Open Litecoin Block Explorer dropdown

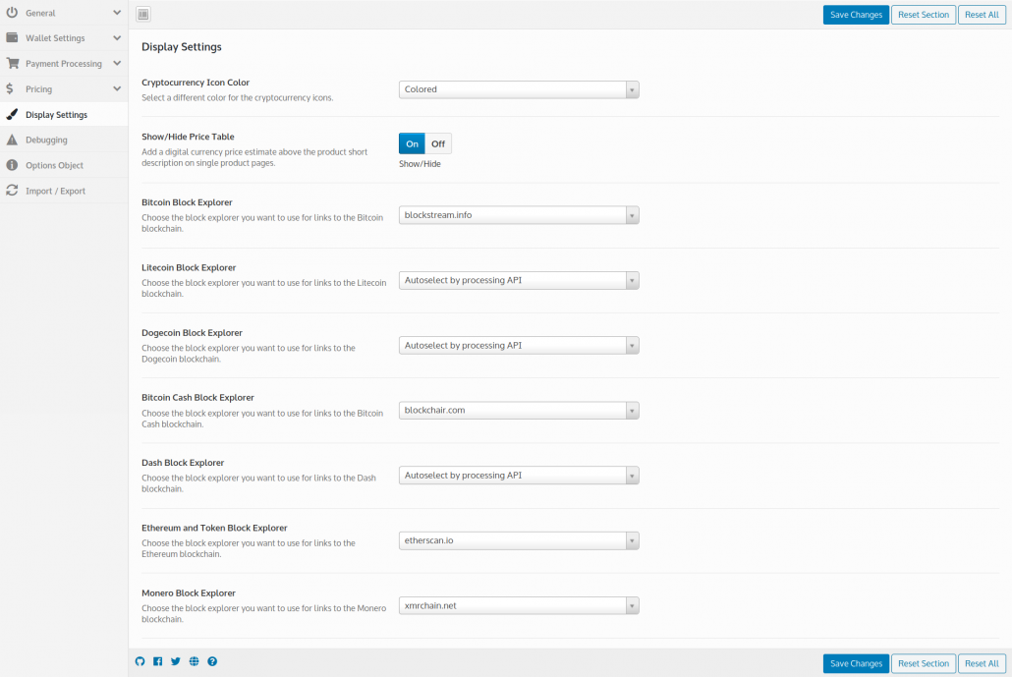(x=519, y=280)
